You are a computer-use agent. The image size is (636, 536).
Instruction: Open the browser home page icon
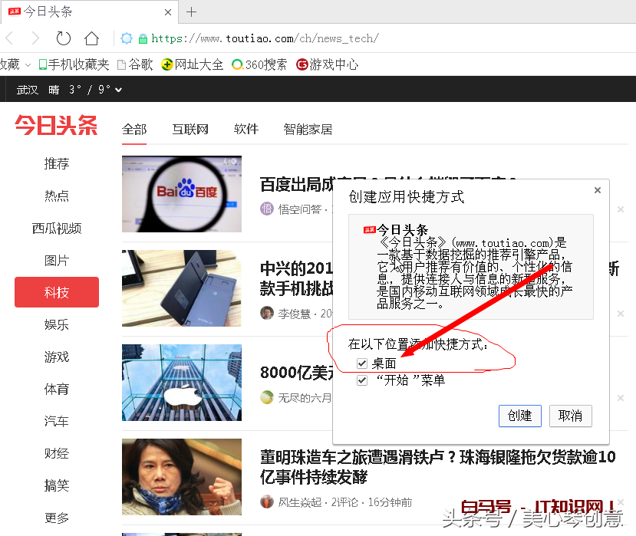tap(91, 38)
